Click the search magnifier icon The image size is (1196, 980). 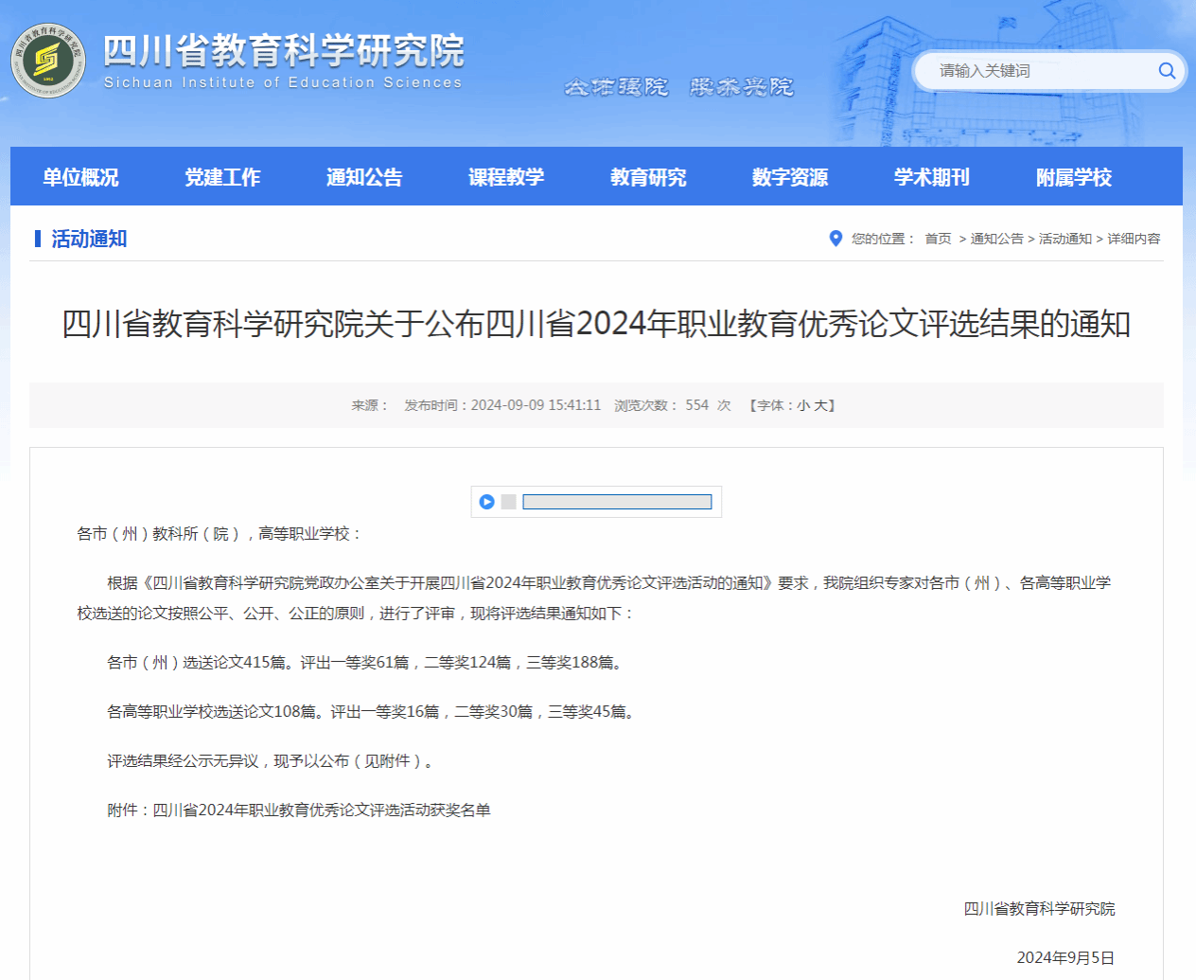1167,71
